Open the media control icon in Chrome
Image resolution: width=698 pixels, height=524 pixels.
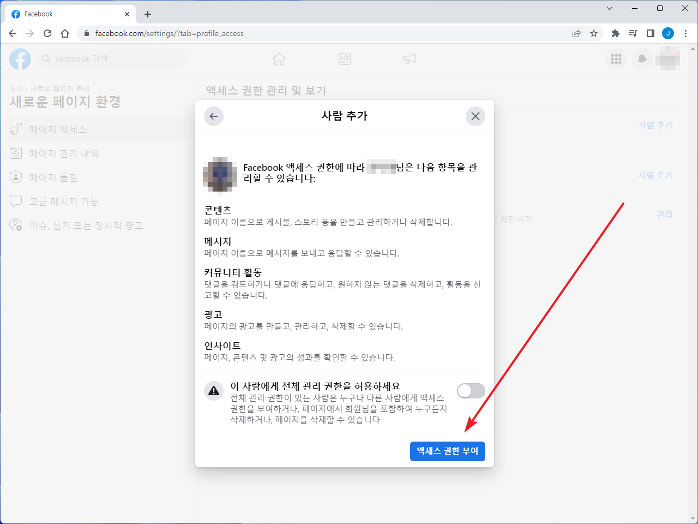[x=633, y=33]
